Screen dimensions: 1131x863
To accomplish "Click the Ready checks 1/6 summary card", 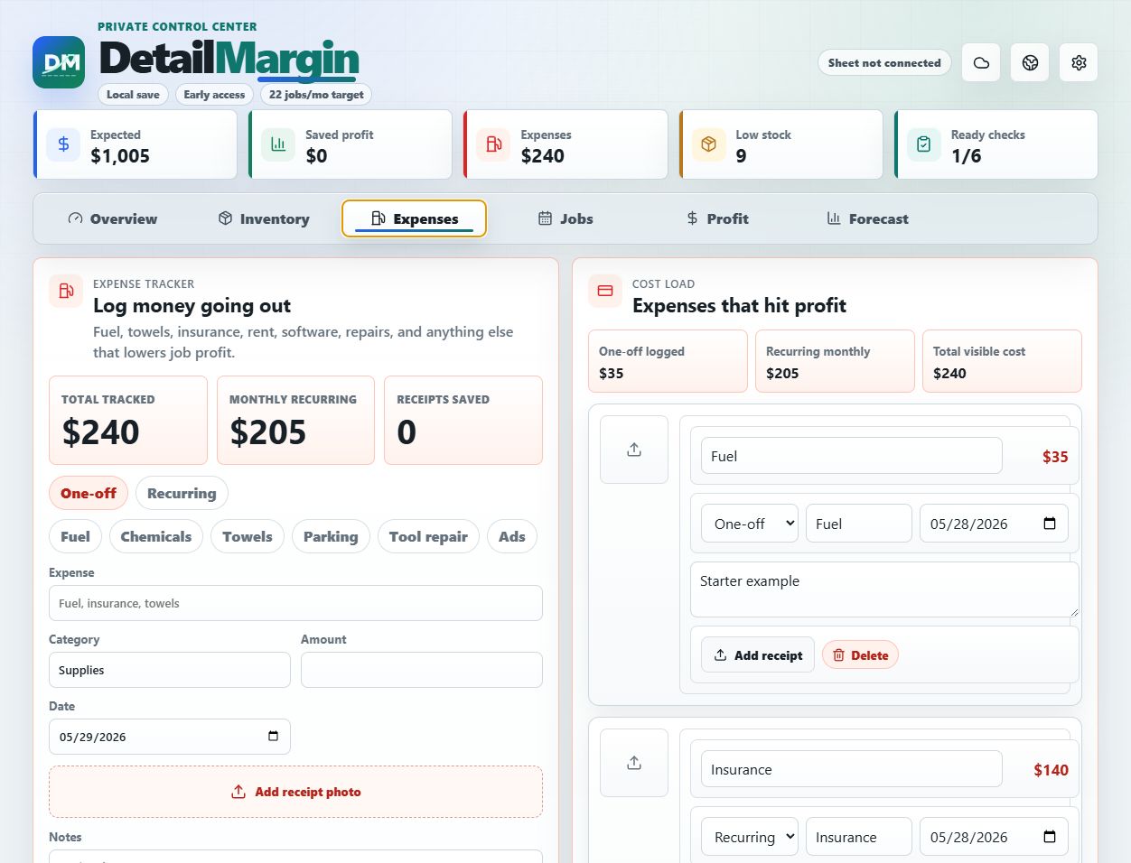I will point(995,144).
